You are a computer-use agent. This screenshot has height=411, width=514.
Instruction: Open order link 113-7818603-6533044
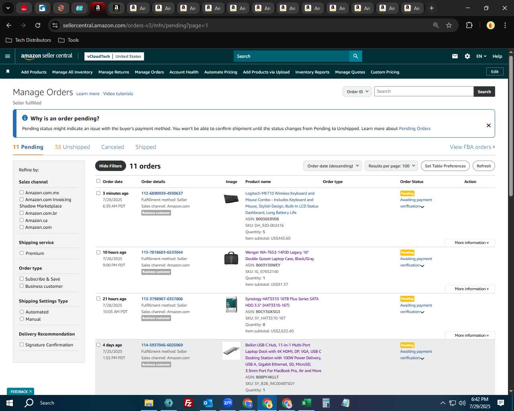(x=162, y=252)
